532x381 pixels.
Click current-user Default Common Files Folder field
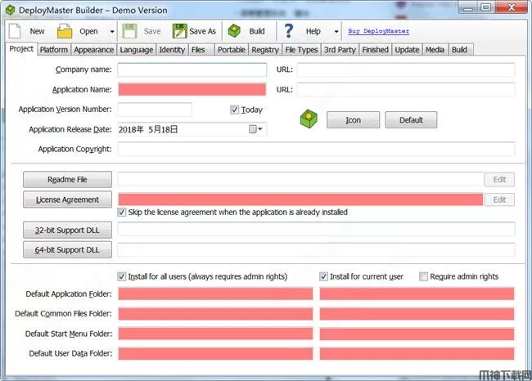click(x=417, y=314)
